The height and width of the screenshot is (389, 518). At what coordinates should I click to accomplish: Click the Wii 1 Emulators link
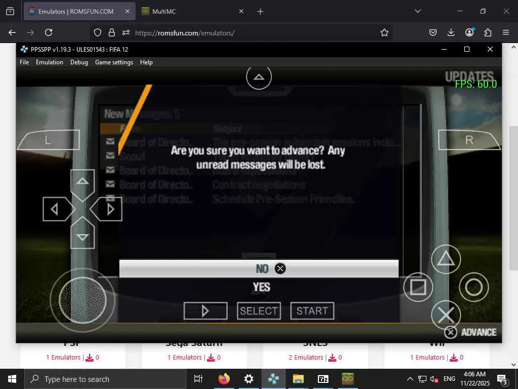(x=427, y=357)
